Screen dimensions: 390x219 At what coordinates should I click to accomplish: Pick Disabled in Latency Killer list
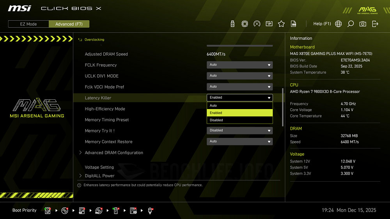coord(239,120)
